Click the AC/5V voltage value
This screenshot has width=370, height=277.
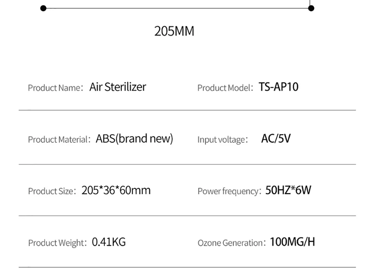tap(276, 138)
